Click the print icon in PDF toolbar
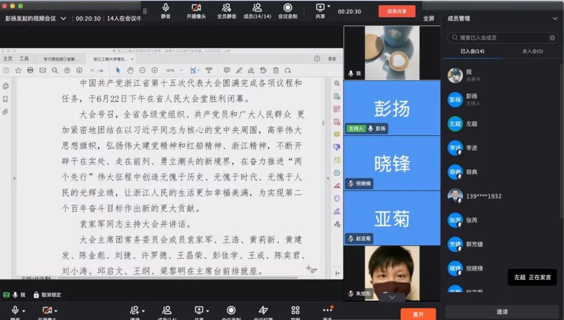Screen dimensions: 564x320 pyautogui.click(x=31, y=70)
